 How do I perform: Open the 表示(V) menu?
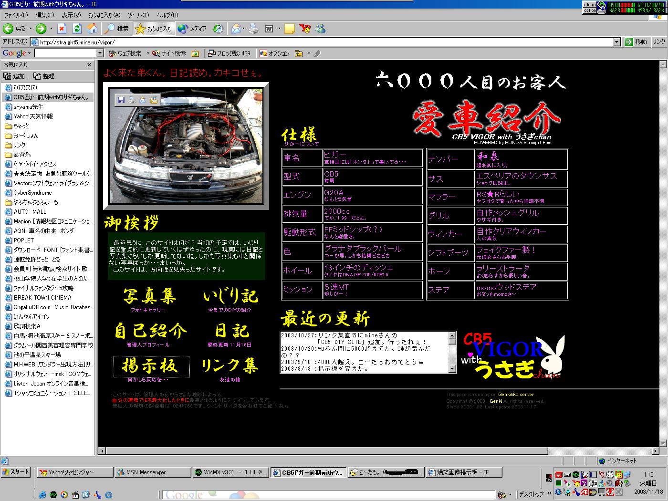point(71,15)
